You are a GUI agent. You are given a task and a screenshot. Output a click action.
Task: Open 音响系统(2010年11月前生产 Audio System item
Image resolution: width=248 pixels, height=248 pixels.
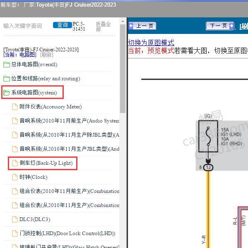tap(69, 120)
